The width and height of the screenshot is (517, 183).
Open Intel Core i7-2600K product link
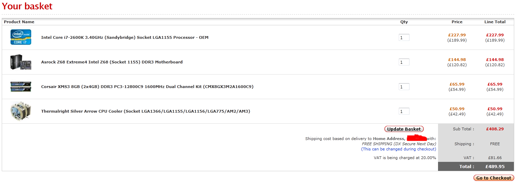[125, 37]
